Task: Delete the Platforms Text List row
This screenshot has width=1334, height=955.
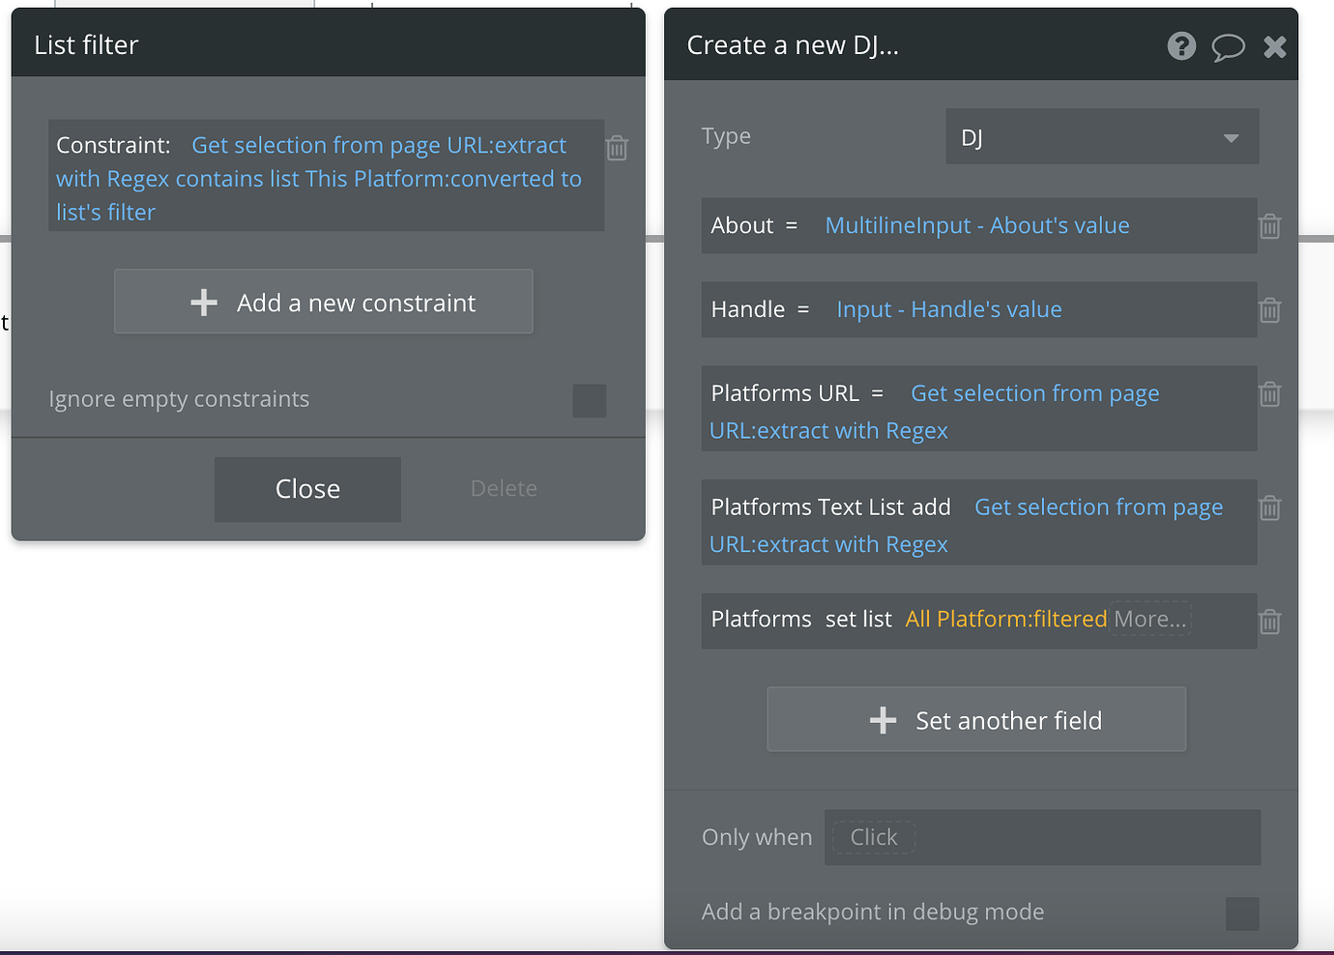Action: (x=1269, y=507)
